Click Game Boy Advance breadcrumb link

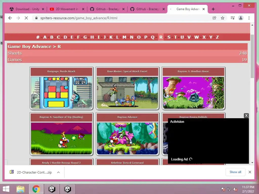pos(30,46)
